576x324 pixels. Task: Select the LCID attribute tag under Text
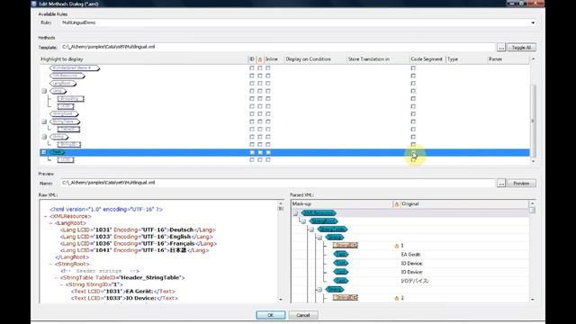(66, 160)
